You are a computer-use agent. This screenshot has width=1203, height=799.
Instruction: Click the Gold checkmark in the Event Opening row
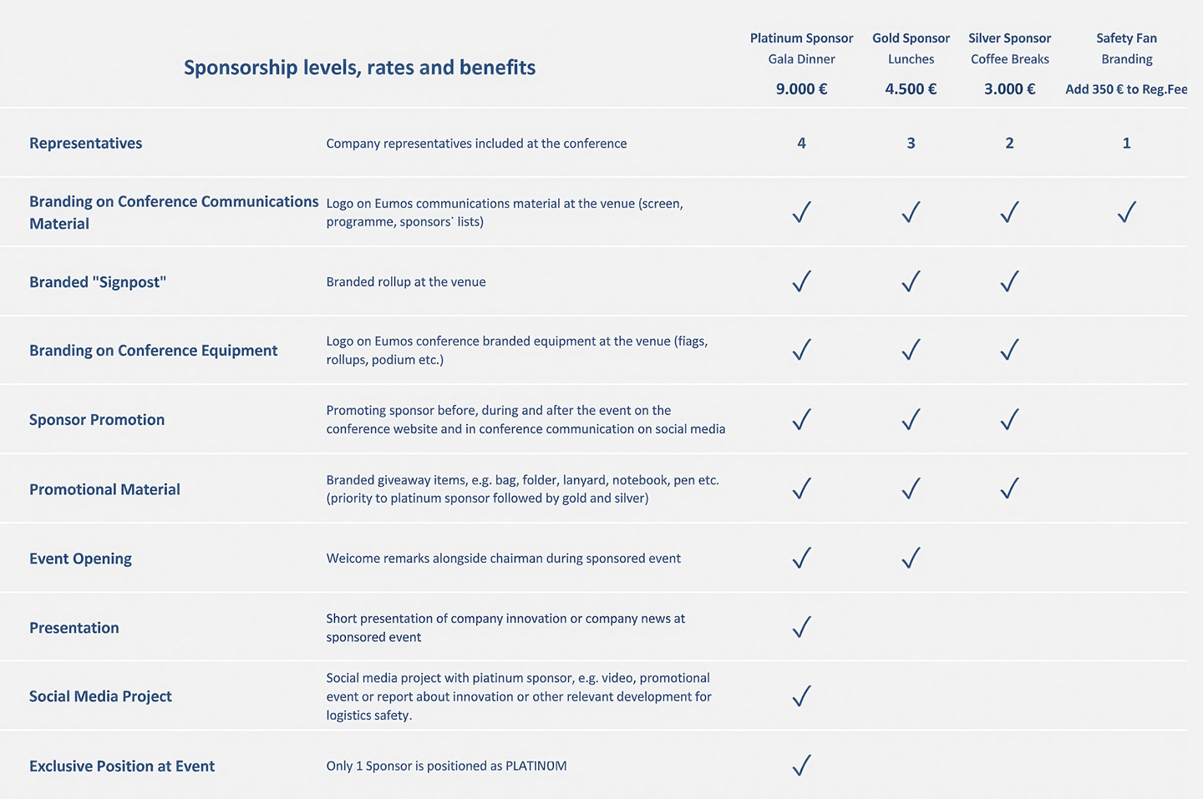pyautogui.click(x=911, y=558)
